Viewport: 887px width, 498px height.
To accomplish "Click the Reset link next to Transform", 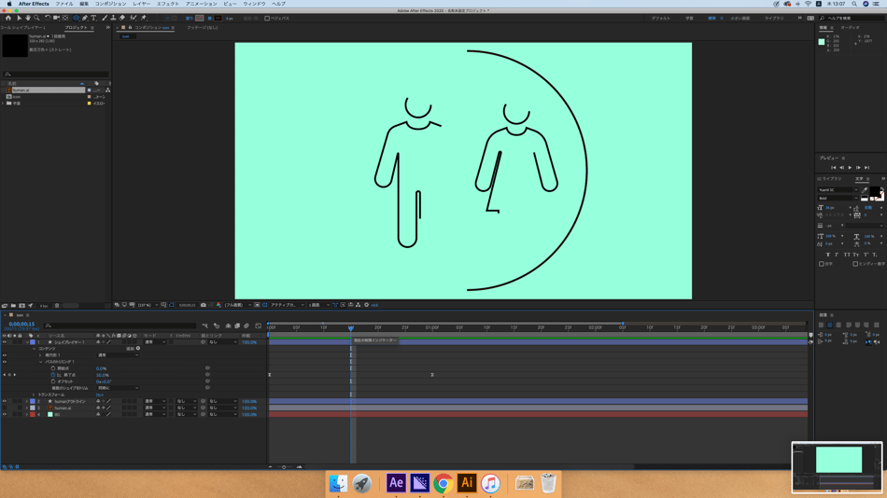I will coord(100,394).
